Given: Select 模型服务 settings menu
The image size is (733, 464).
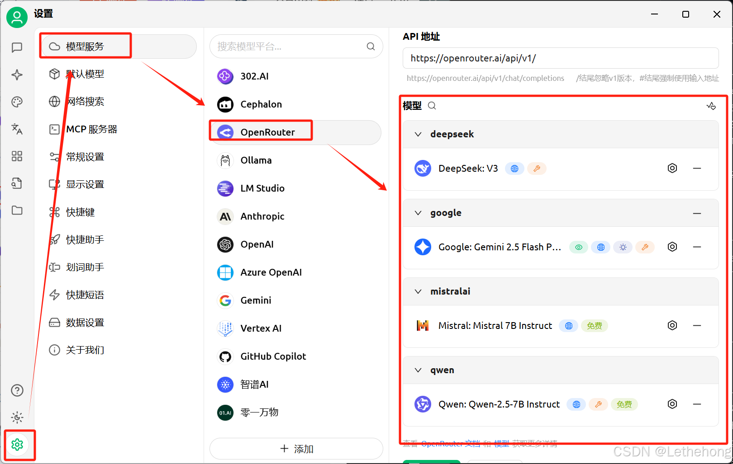Looking at the screenshot, I should coord(119,47).
